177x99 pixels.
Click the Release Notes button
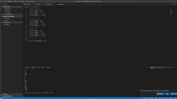coord(174,94)
